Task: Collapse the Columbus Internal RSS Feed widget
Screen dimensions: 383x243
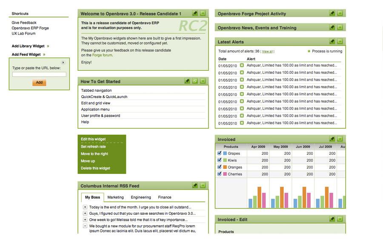Action: tap(203, 185)
